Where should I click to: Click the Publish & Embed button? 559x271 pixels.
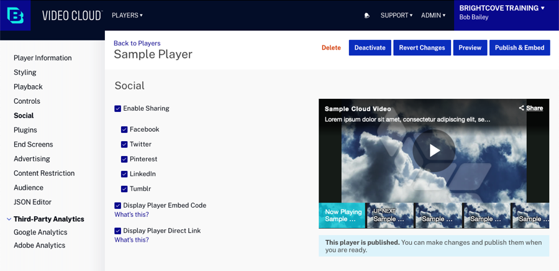tap(519, 48)
